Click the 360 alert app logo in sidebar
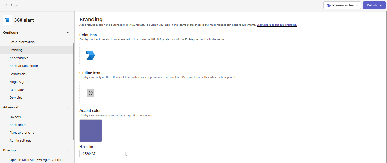The height and width of the screenshot is (163, 387). (x=7, y=20)
